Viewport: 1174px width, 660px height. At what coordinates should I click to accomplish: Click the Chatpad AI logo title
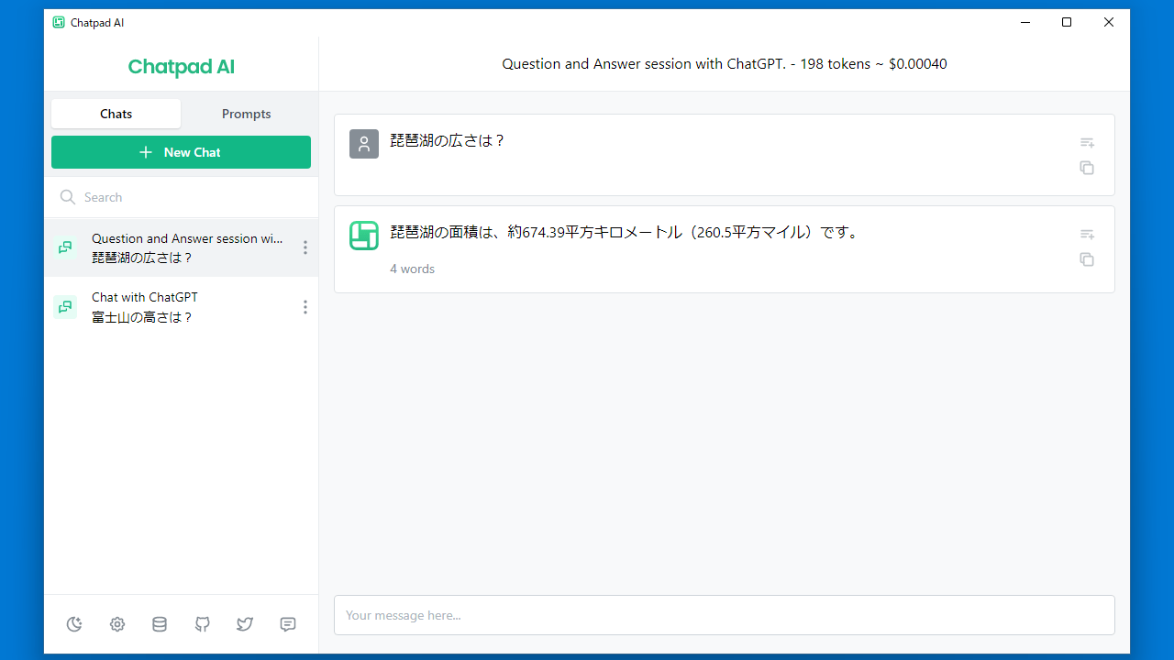coord(182,67)
